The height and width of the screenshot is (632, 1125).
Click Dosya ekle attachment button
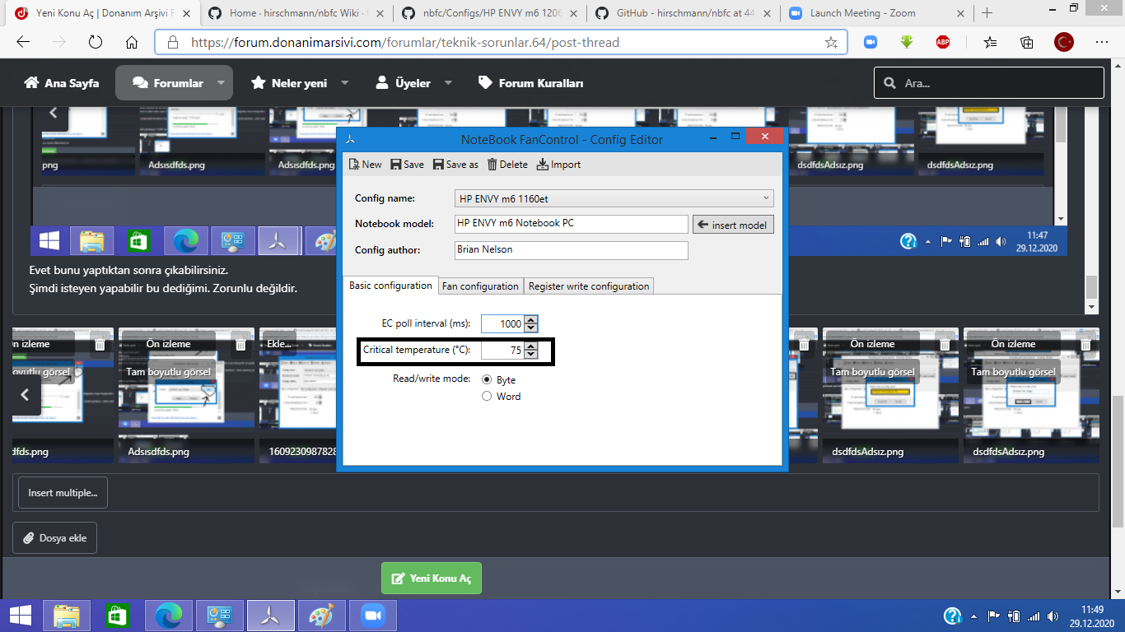click(x=54, y=538)
